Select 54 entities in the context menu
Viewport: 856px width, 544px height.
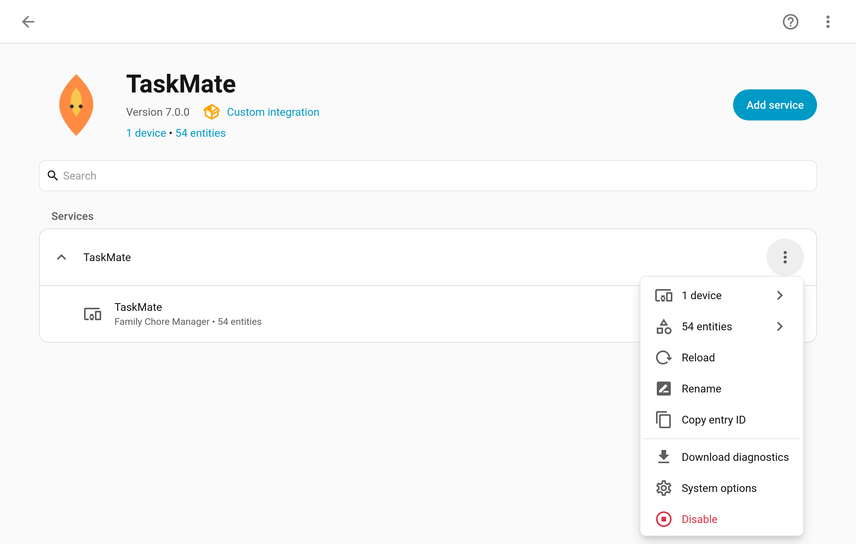click(x=722, y=326)
